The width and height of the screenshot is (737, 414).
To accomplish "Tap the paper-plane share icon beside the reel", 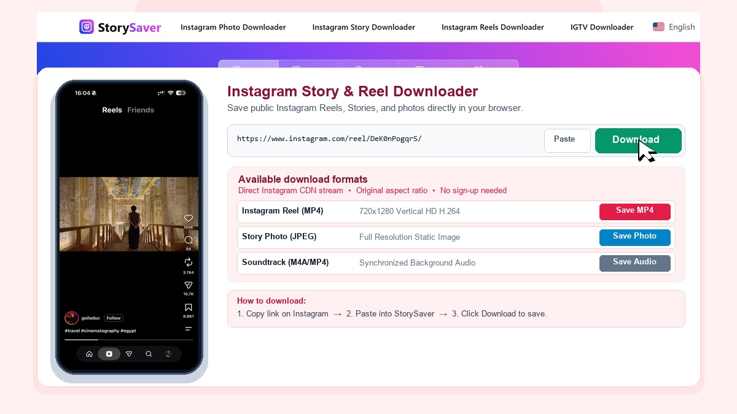I will coord(189,285).
